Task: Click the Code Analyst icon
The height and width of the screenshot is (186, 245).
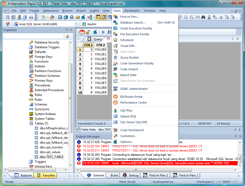Action: click(x=115, y=69)
